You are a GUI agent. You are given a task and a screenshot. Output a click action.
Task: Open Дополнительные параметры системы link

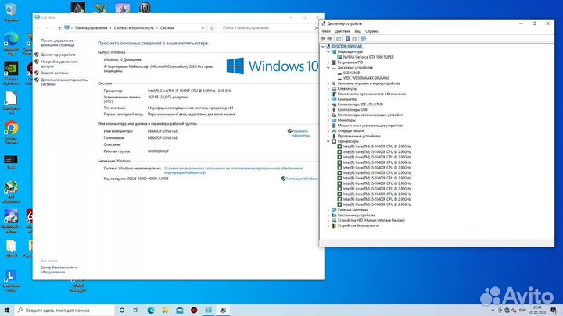64,82
